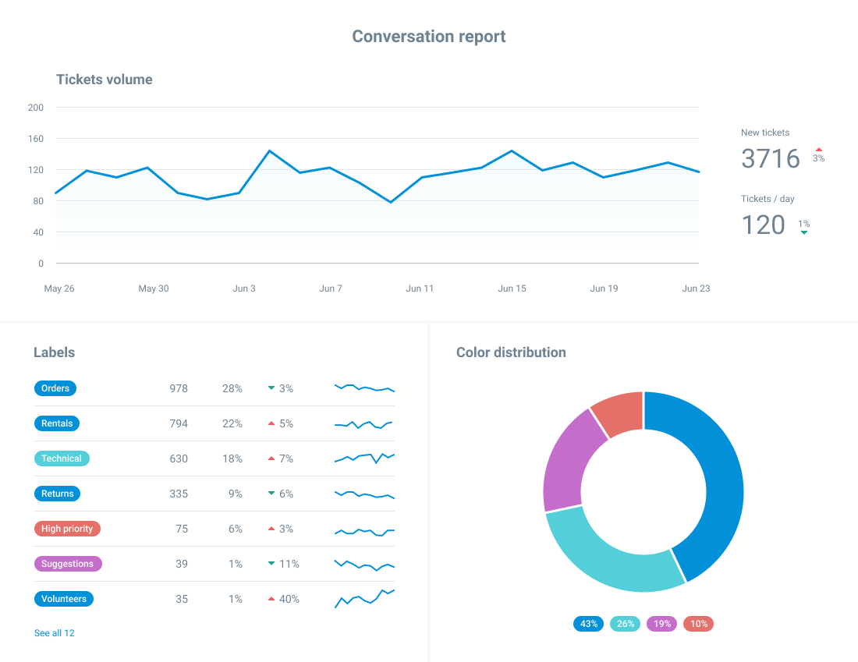Open the Technical label tag
858x662 pixels.
tap(62, 458)
